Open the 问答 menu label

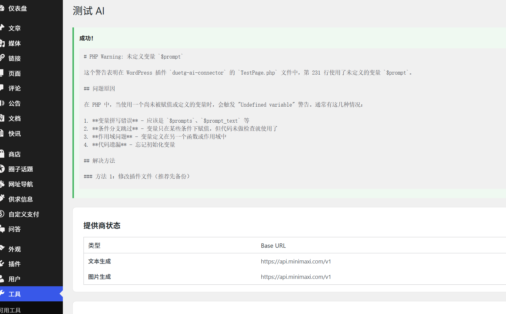click(x=14, y=229)
